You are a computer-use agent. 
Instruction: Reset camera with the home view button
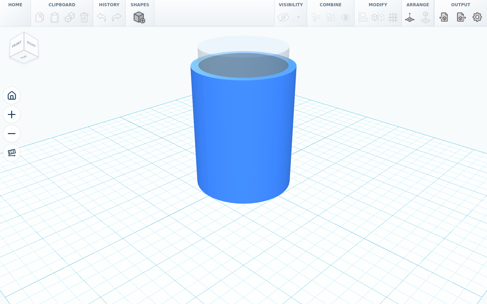(x=11, y=96)
